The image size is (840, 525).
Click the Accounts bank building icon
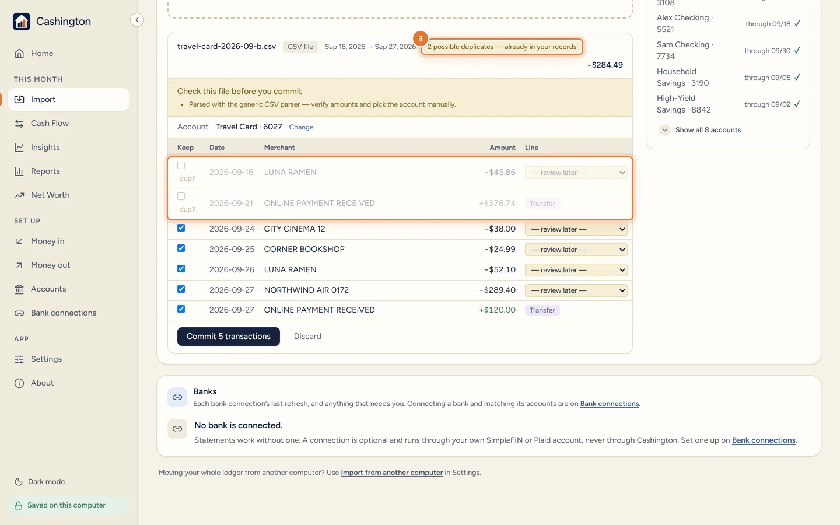tap(19, 289)
